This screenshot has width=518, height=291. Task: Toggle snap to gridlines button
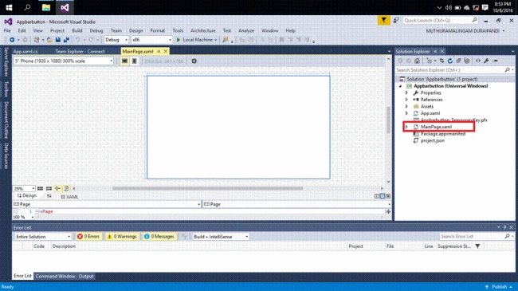point(49,188)
